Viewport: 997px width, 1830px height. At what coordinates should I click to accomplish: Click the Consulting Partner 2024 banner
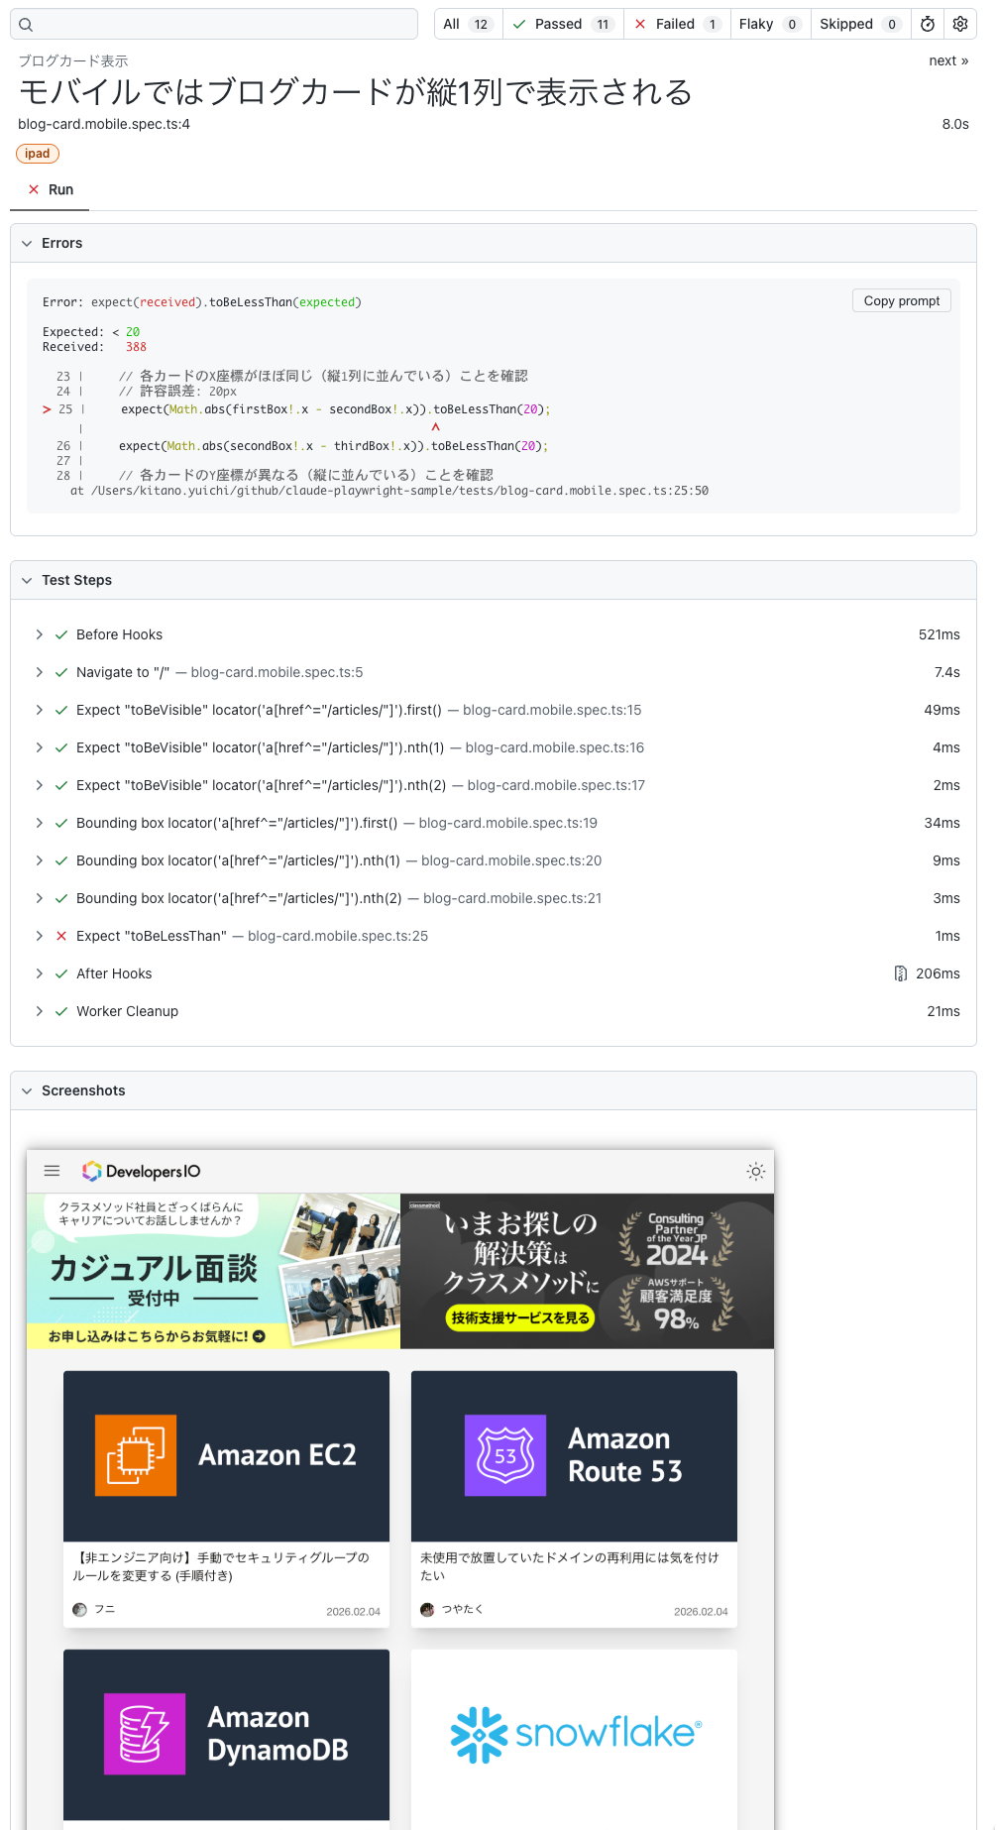pos(588,1271)
